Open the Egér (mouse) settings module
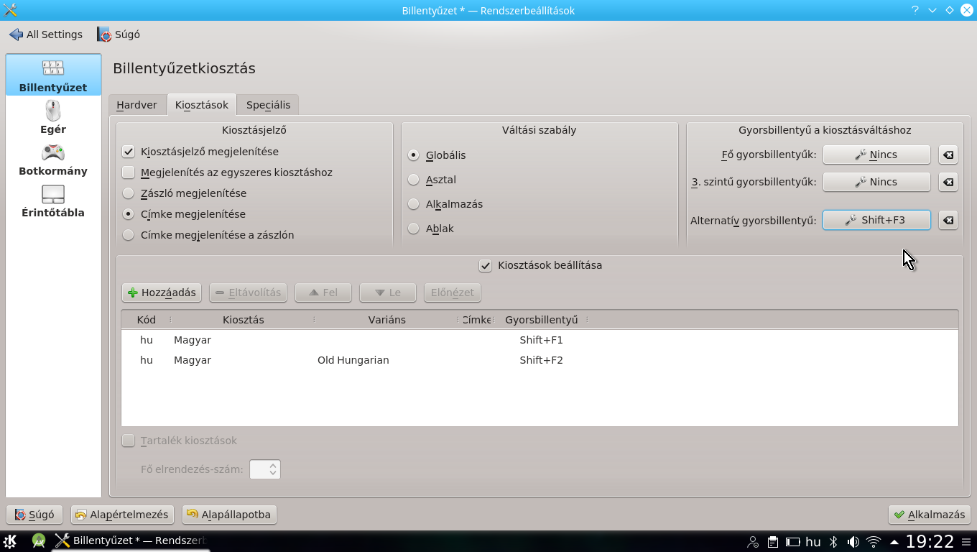This screenshot has width=977, height=552. pos(53,117)
